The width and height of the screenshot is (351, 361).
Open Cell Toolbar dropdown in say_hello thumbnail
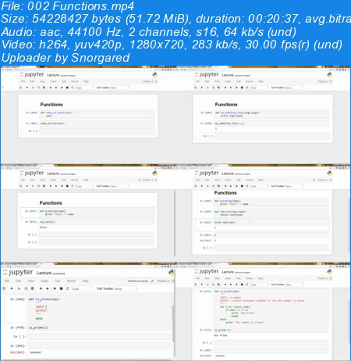click(x=120, y=186)
